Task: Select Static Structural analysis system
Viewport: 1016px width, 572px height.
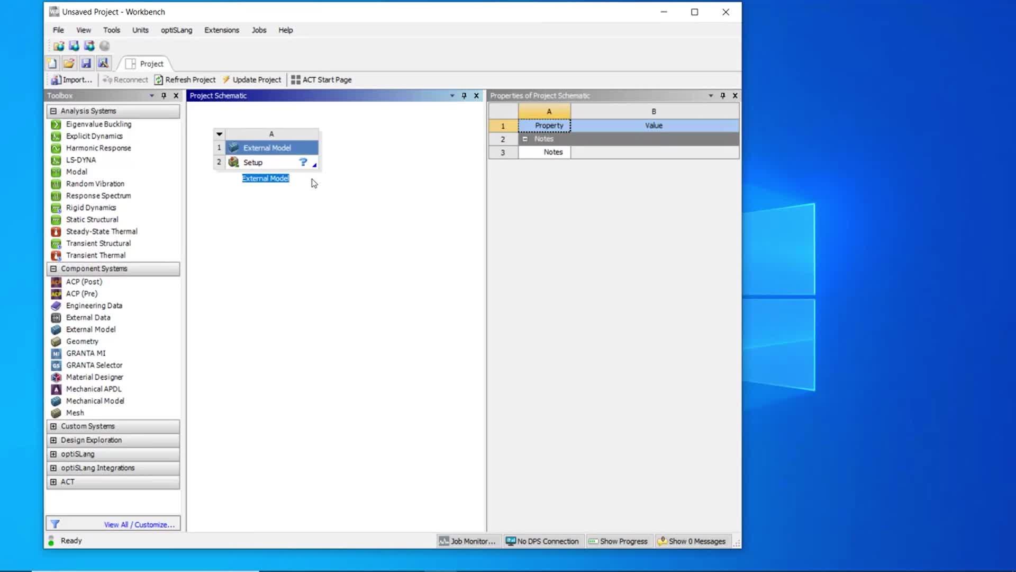Action: coord(92,220)
